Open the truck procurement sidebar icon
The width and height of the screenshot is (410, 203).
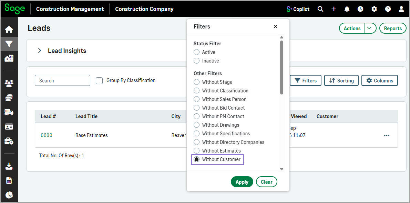click(x=9, y=112)
